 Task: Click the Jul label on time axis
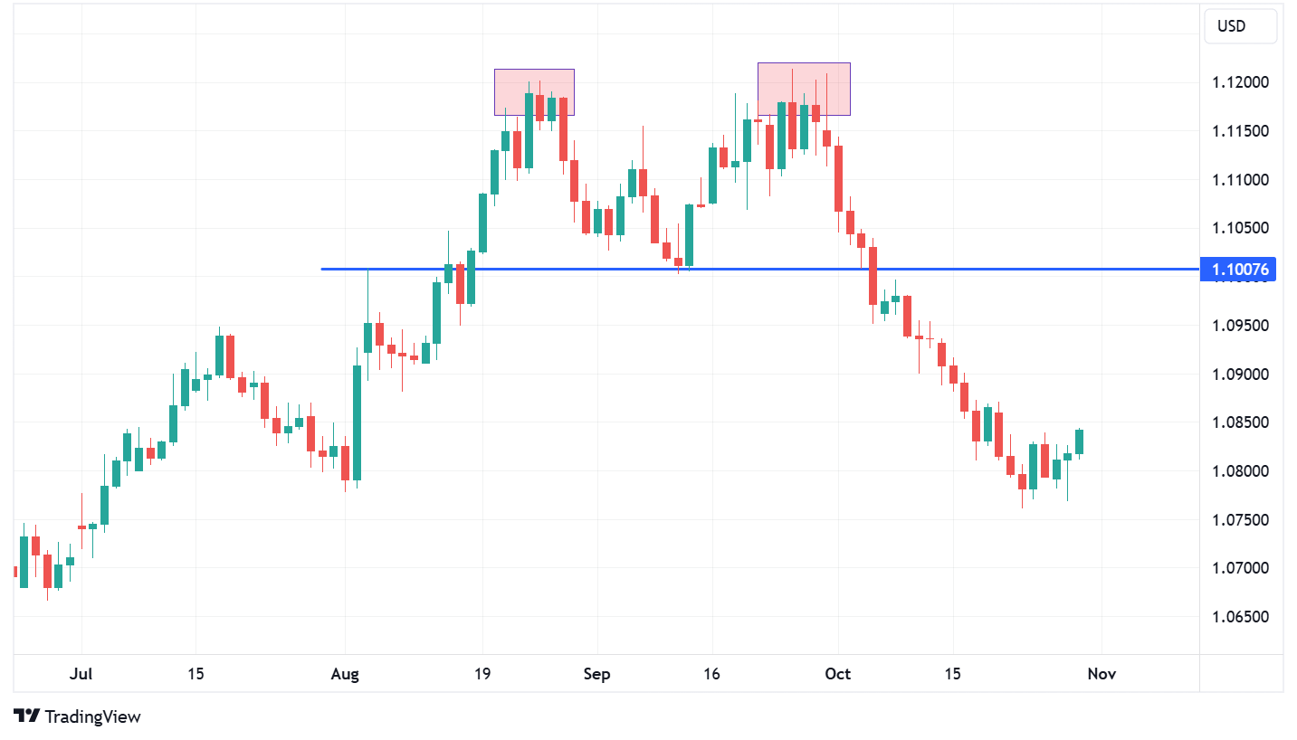(81, 674)
